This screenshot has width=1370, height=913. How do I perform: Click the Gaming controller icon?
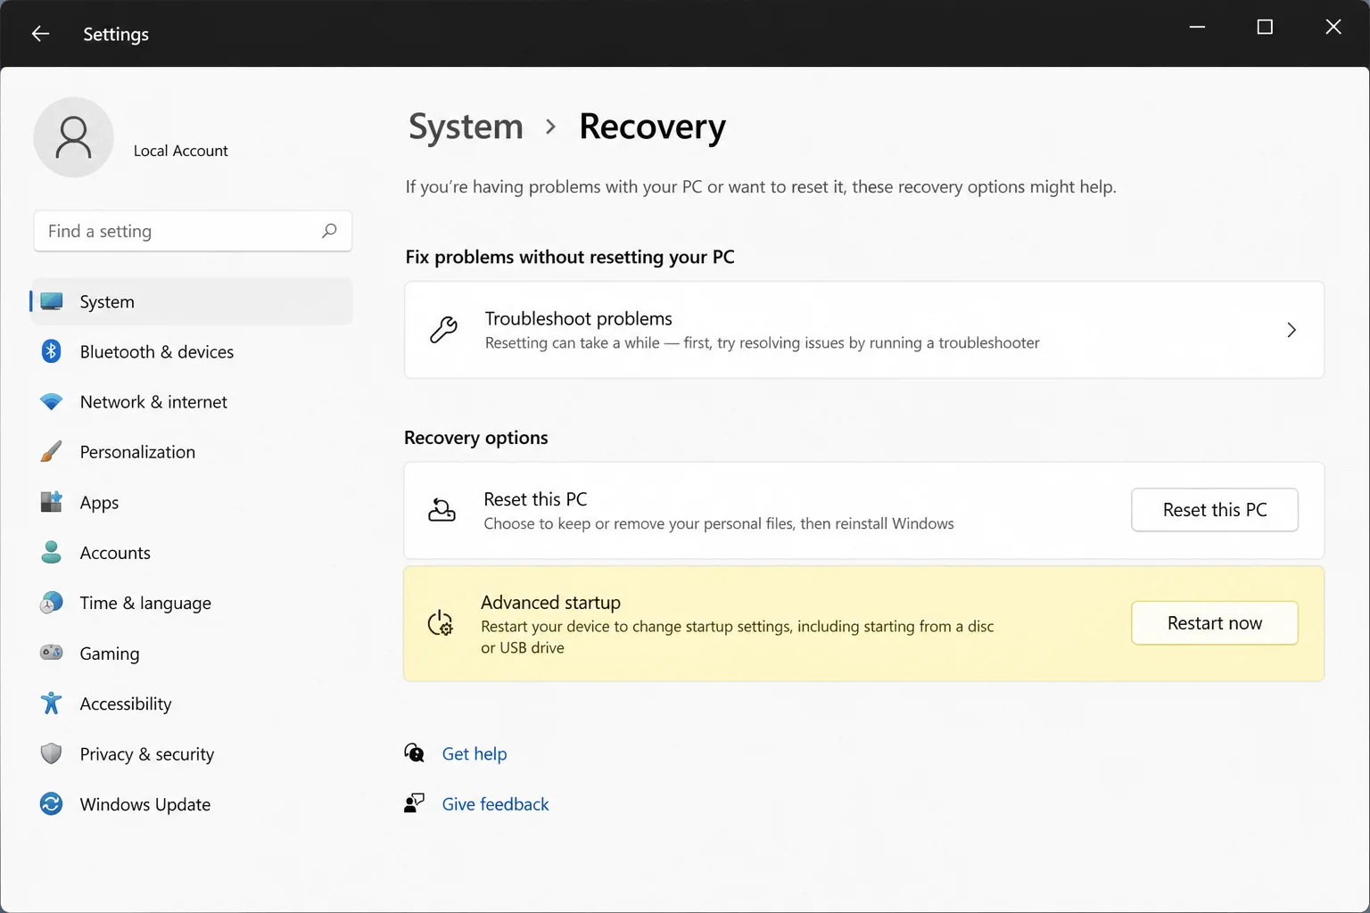pos(52,653)
